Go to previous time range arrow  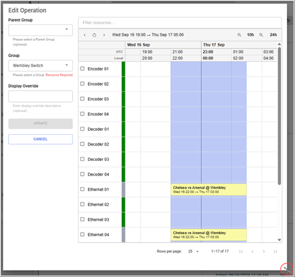[84, 35]
